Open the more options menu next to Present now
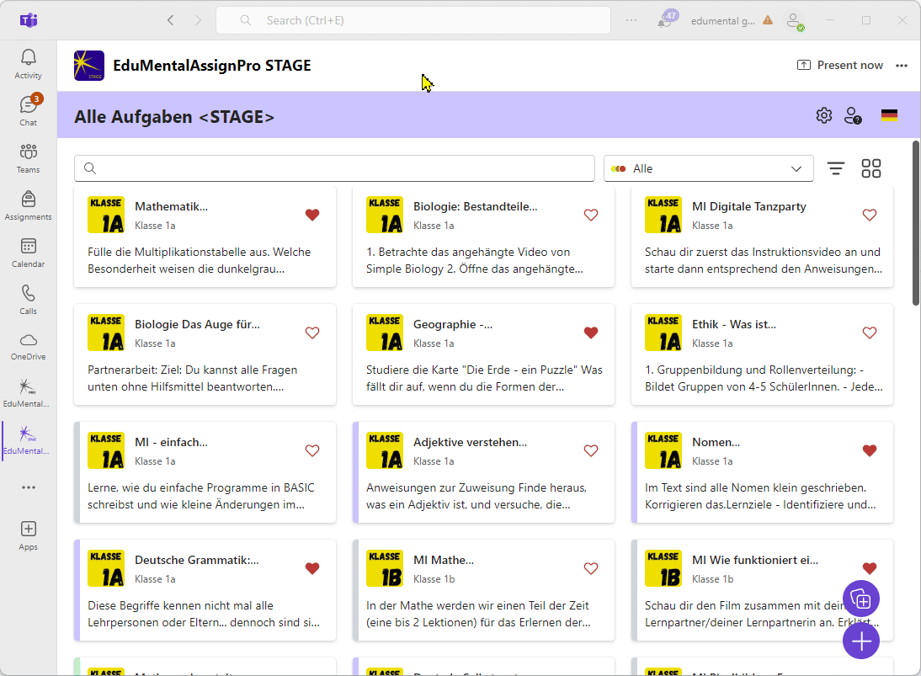 902,65
